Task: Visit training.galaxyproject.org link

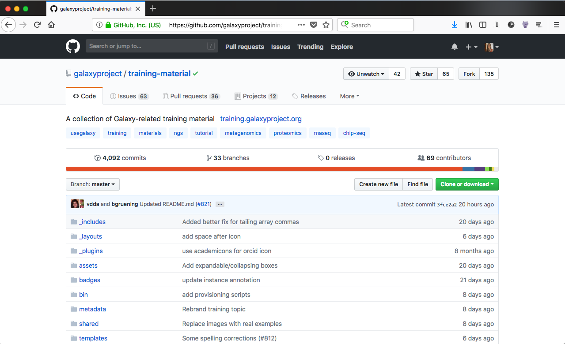Action: click(x=261, y=119)
